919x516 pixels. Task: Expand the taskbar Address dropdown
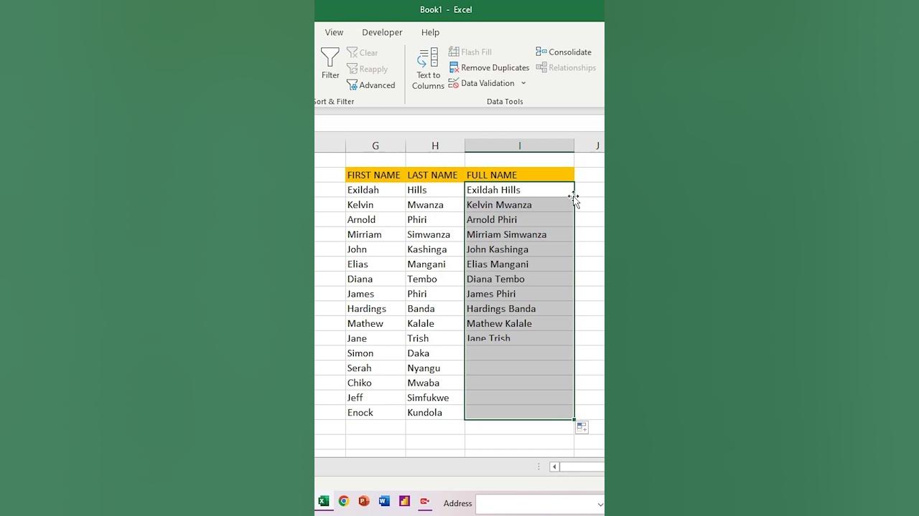point(600,504)
